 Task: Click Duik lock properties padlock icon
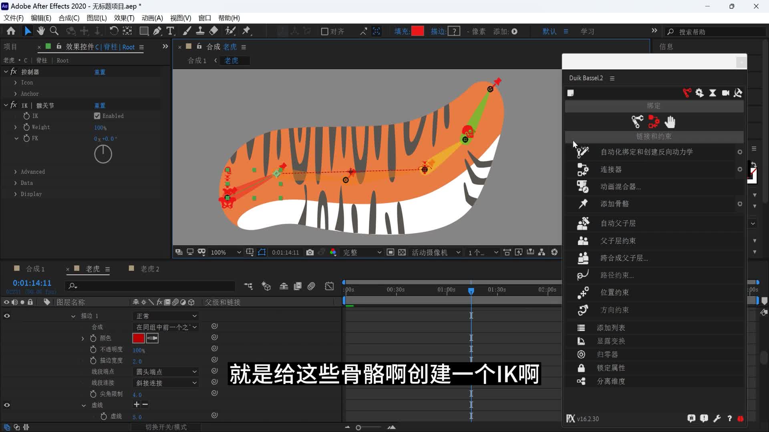[x=581, y=368]
